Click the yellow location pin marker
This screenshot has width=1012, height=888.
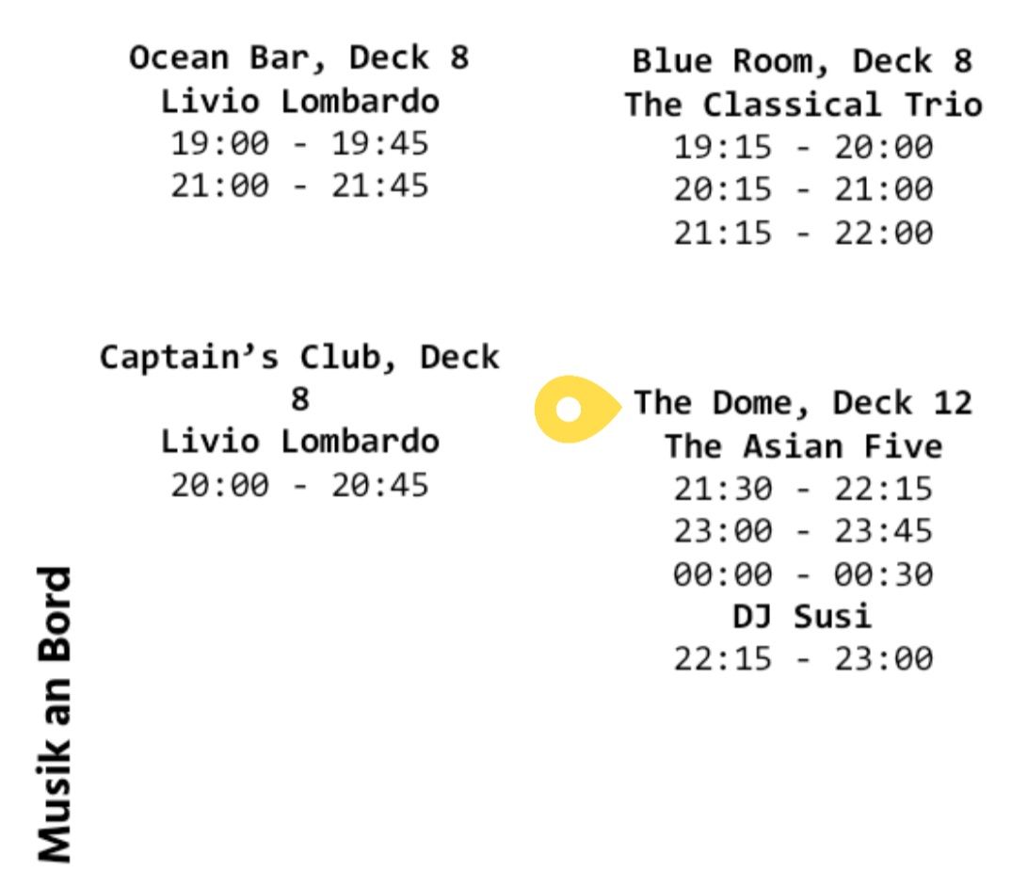(578, 409)
